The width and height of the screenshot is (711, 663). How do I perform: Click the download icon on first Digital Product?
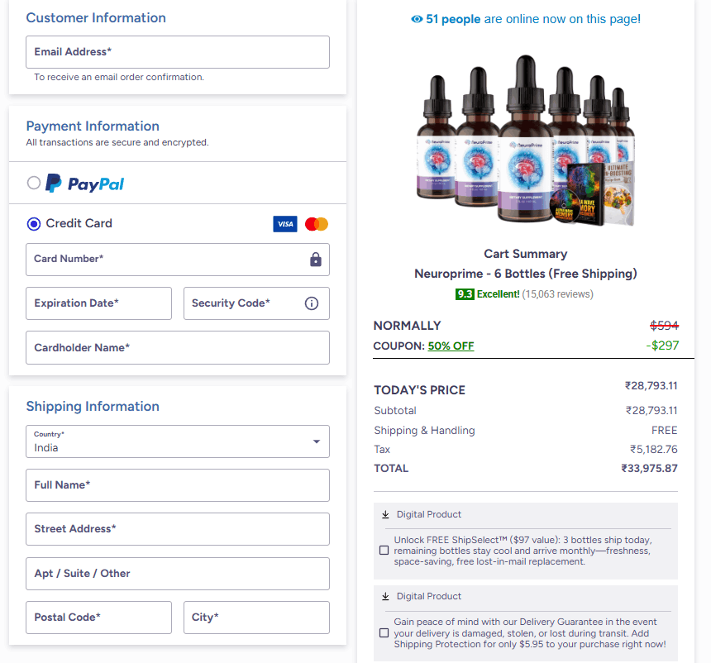click(x=384, y=514)
